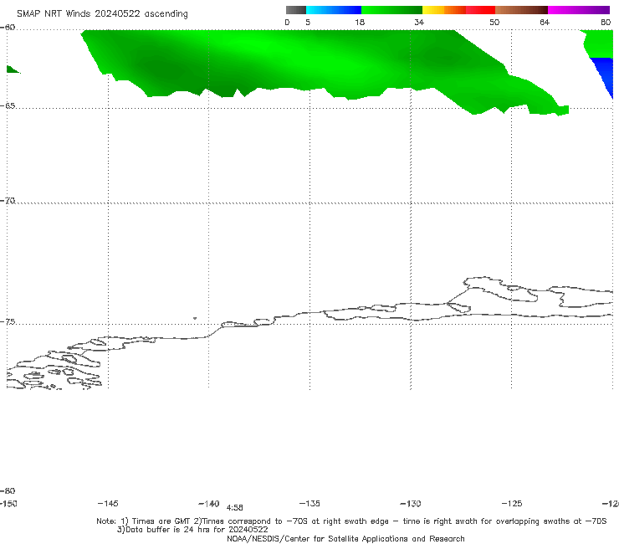Viewport: 619px width, 544px height.
Task: Click the NOAA/NESDIS credit line
Action: [x=345, y=538]
